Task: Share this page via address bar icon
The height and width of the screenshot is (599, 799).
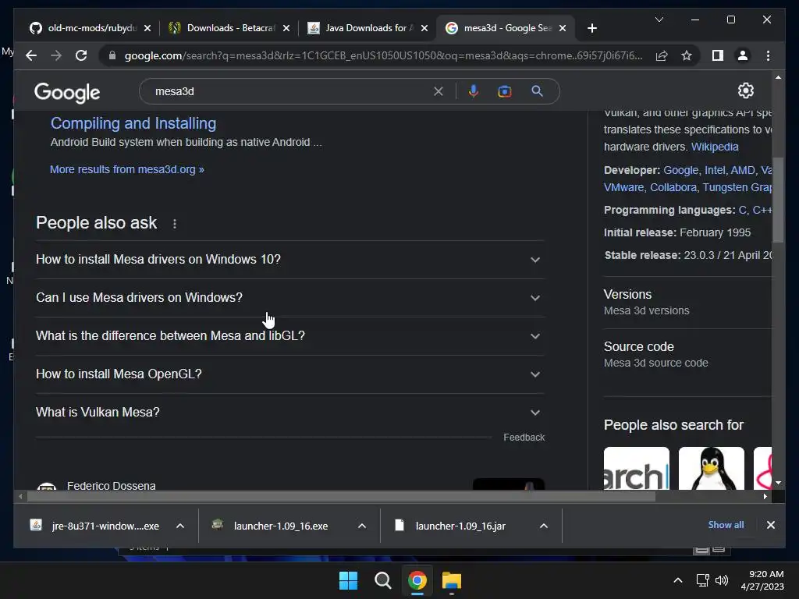Action: [662, 55]
